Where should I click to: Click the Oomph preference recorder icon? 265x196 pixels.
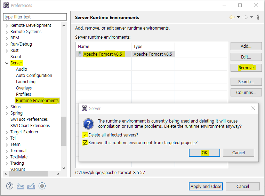(x=42, y=186)
